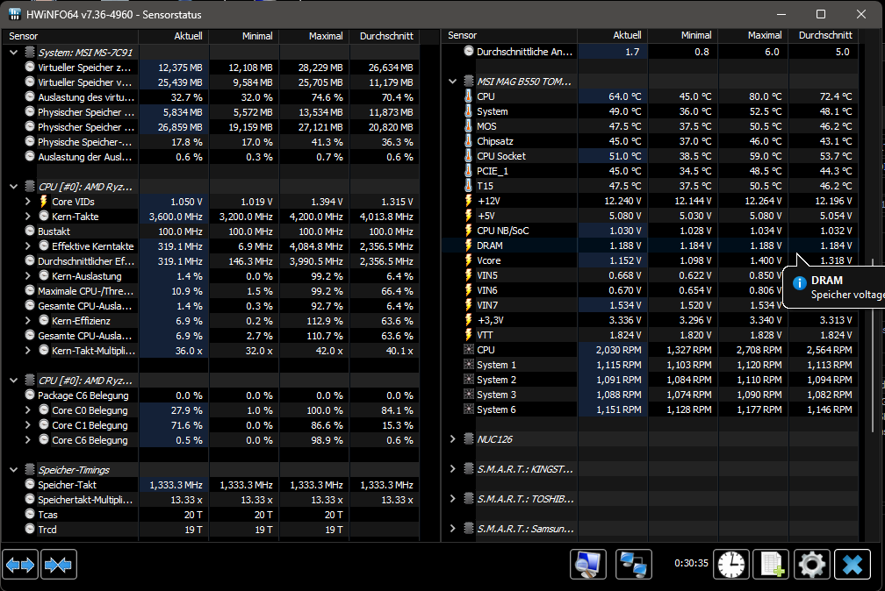This screenshot has height=591, width=885.
Task: Click the Speicher-Takt clock icon
Action: click(x=30, y=484)
